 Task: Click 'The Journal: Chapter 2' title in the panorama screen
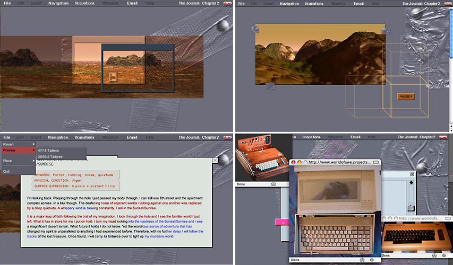(x=421, y=4)
